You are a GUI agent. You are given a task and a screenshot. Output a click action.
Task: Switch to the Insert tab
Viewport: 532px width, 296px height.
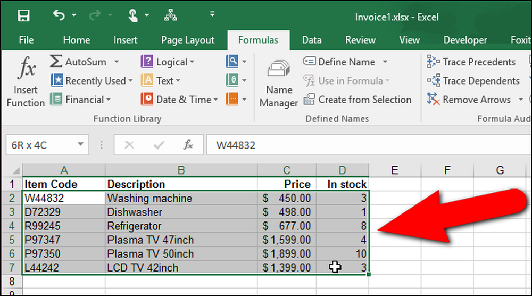click(x=126, y=40)
